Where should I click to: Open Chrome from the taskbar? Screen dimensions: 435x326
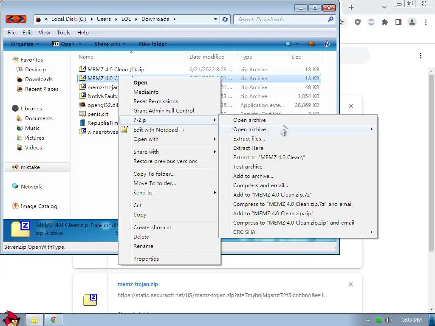click(x=54, y=320)
